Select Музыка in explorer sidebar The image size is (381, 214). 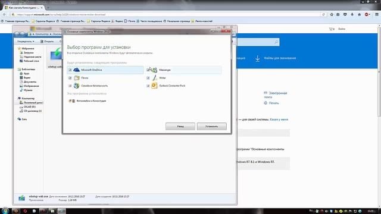click(x=26, y=90)
